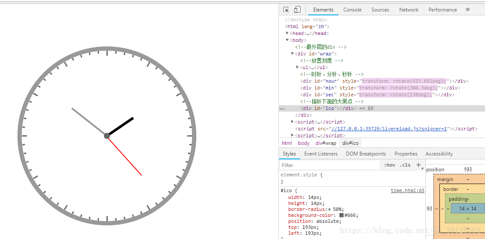485x239 pixels.
Task: Open the #666 background color swatch
Action: tap(342, 215)
